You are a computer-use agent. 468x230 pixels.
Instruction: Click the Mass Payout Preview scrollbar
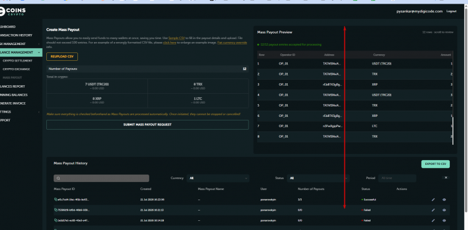coord(453,131)
